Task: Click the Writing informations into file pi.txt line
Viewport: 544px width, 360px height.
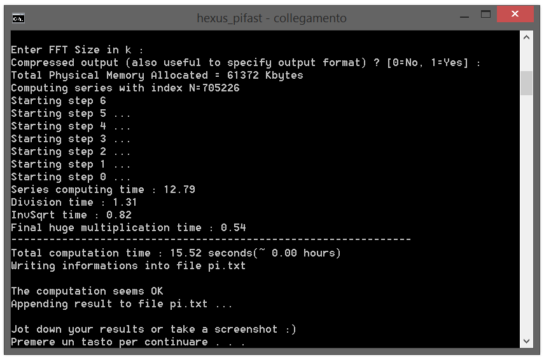Action: click(x=129, y=266)
